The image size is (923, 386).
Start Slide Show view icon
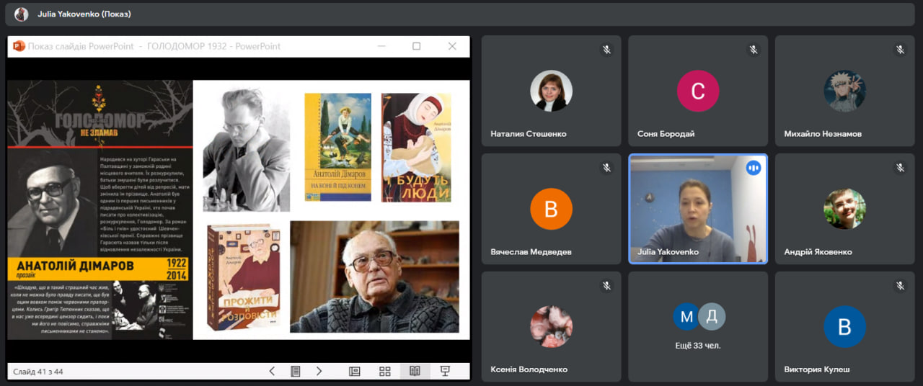click(445, 371)
